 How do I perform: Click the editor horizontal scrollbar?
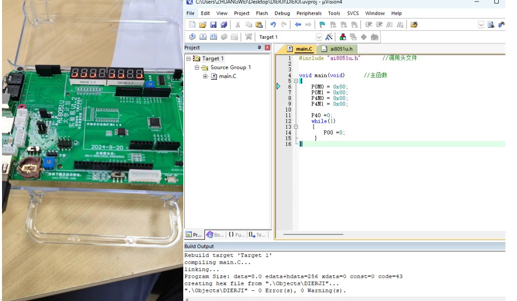click(x=313, y=234)
